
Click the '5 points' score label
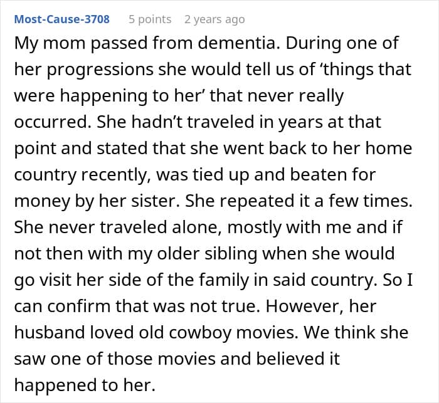pyautogui.click(x=150, y=19)
